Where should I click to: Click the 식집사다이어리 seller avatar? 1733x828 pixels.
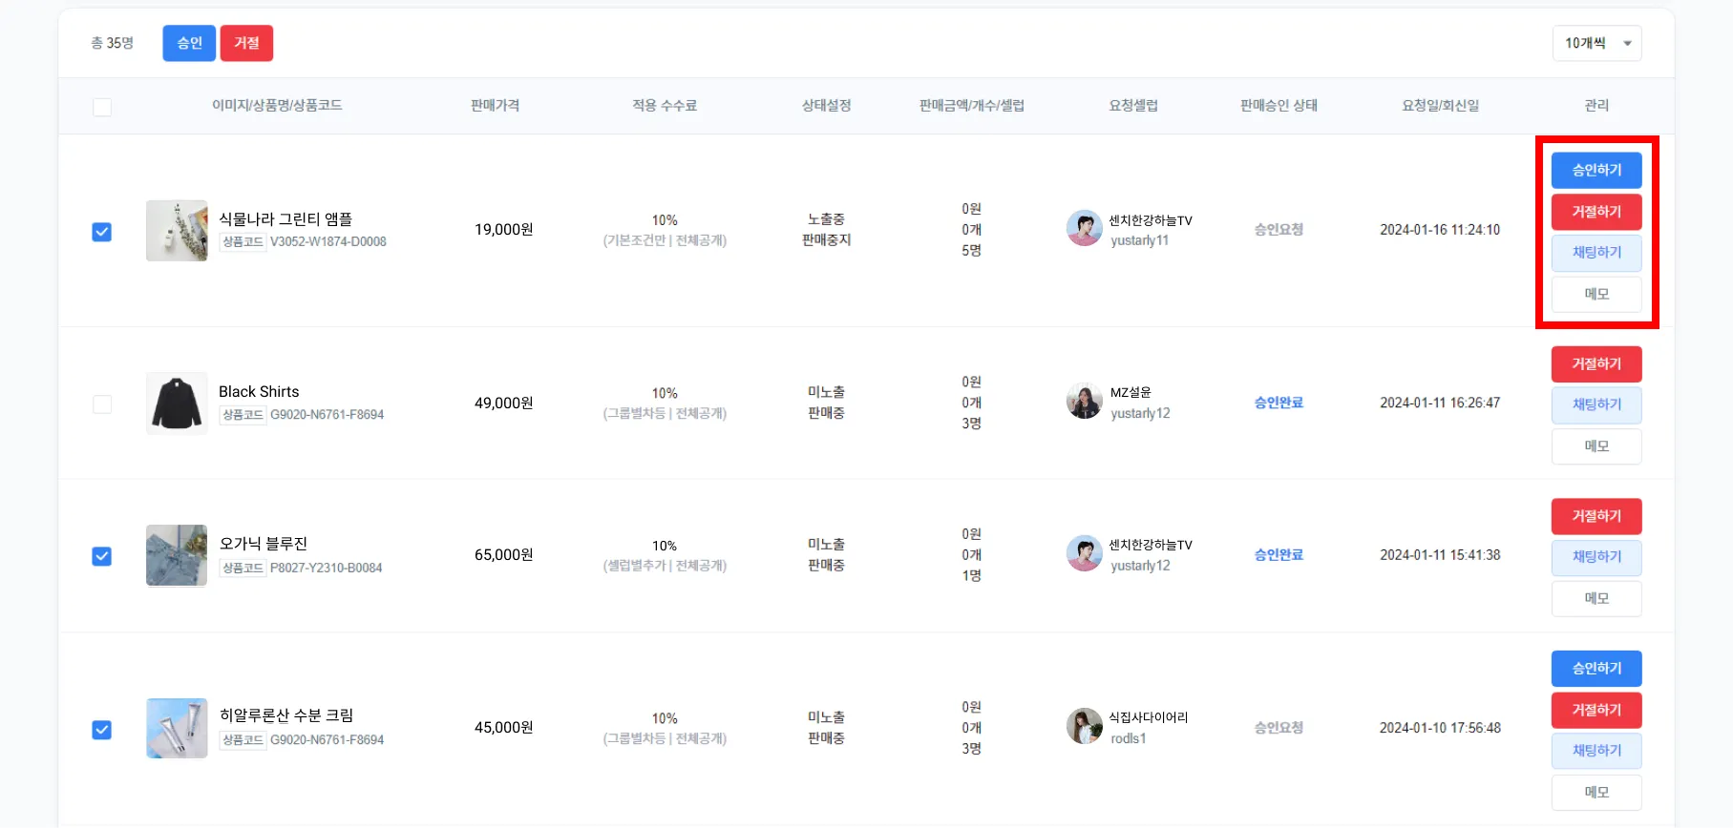[1084, 726]
